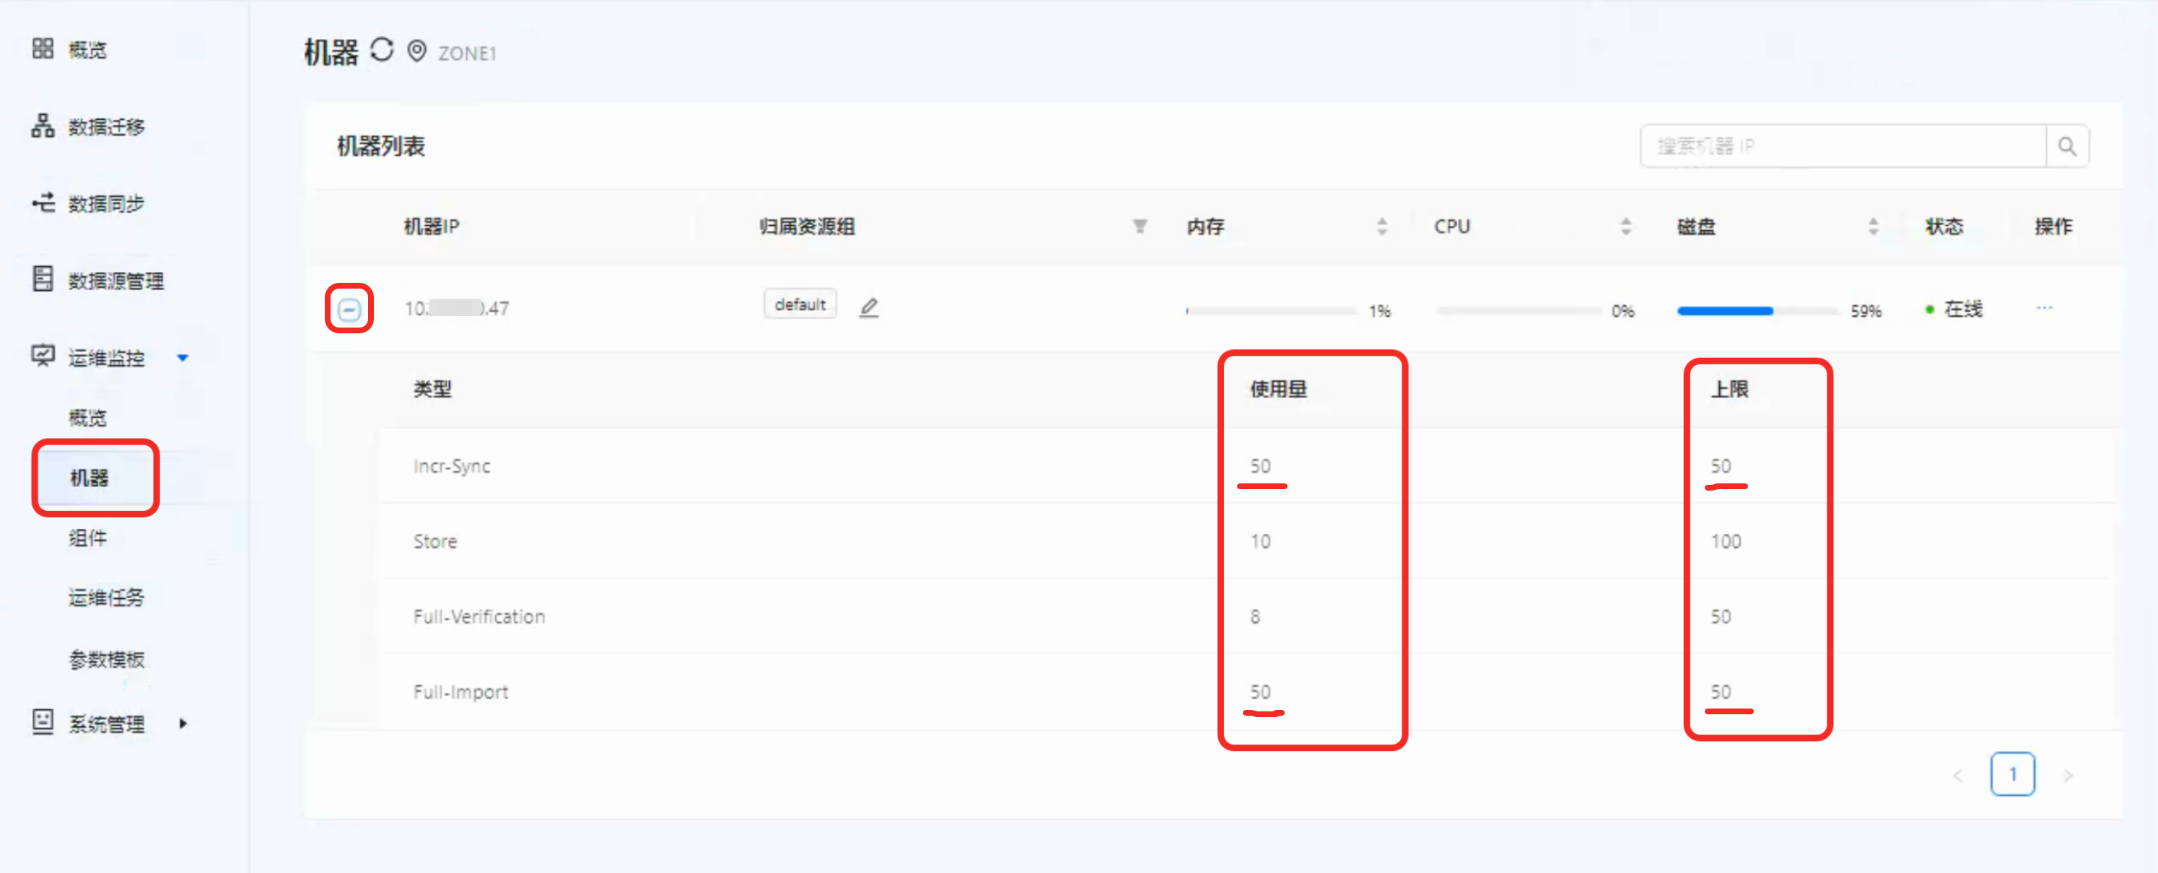
Task: Expand the 系统管理 menu arrow
Action: (183, 723)
